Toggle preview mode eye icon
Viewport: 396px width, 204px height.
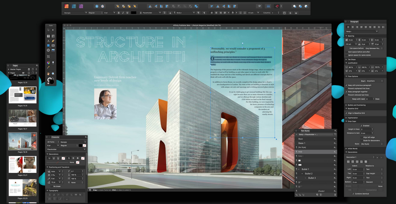(259, 6)
